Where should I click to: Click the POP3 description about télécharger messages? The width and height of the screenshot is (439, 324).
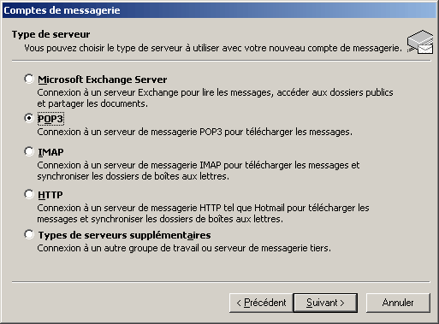pyautogui.click(x=195, y=132)
